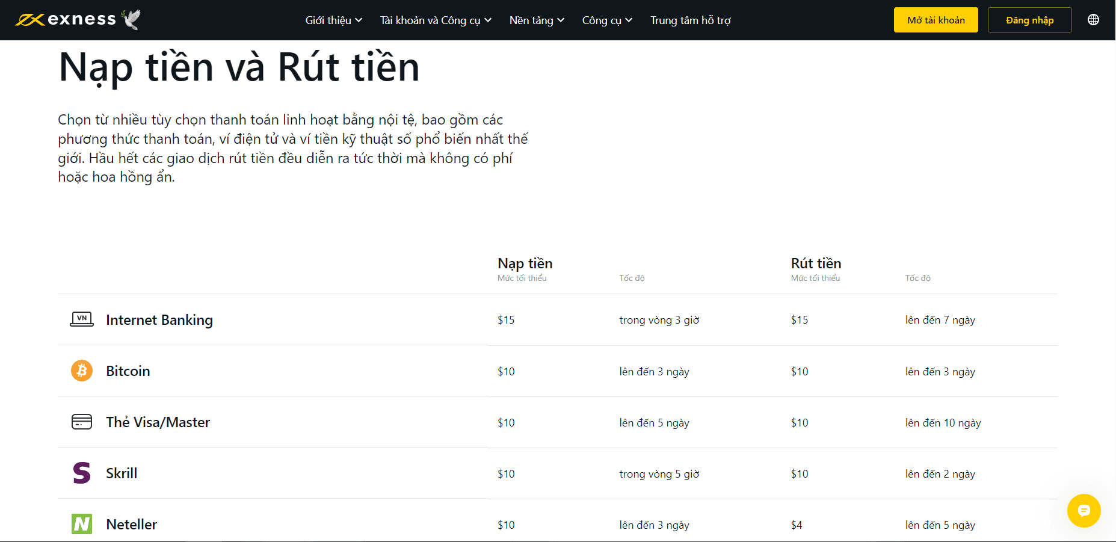This screenshot has height=542, width=1116.
Task: Select the Neteller row label
Action: coord(132,525)
